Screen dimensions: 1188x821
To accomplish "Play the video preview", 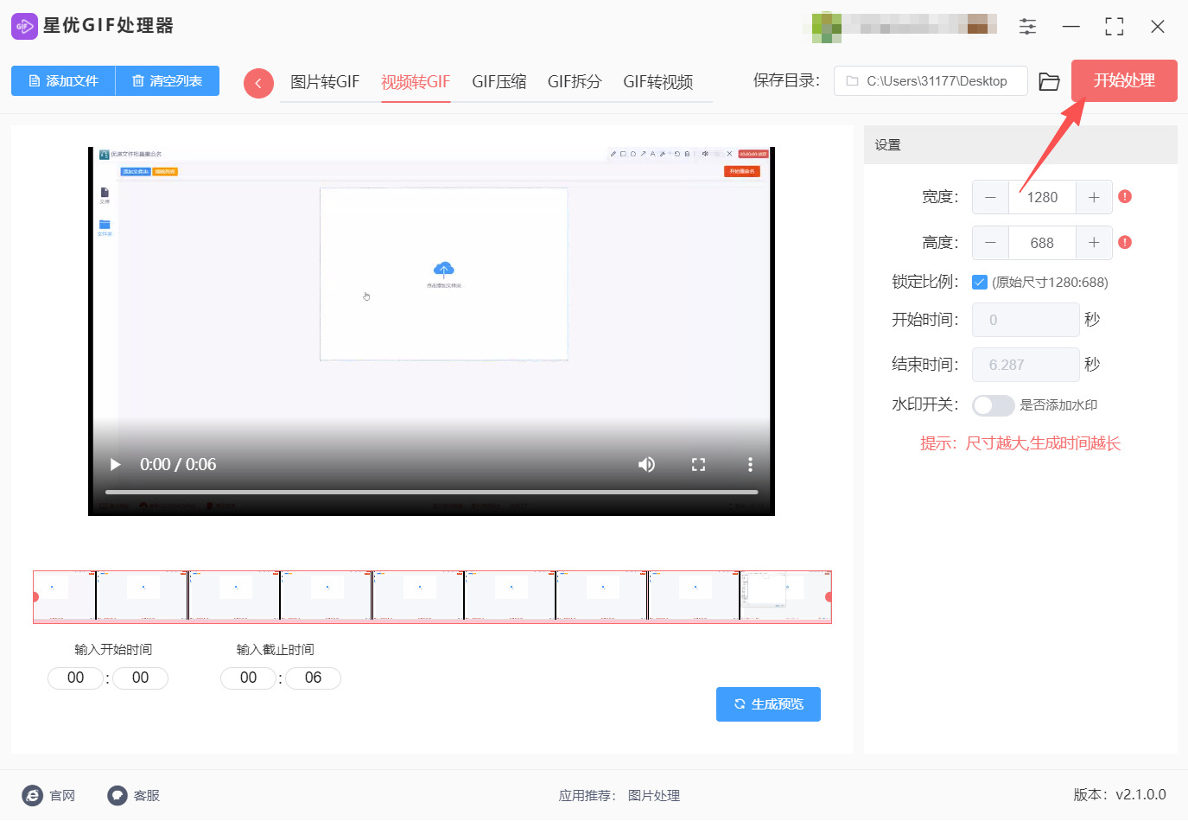I will [x=115, y=465].
